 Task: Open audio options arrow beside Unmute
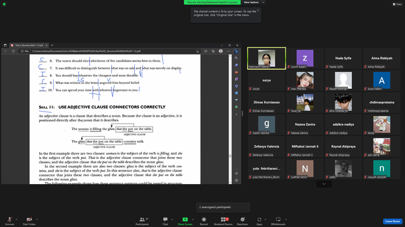16,219
